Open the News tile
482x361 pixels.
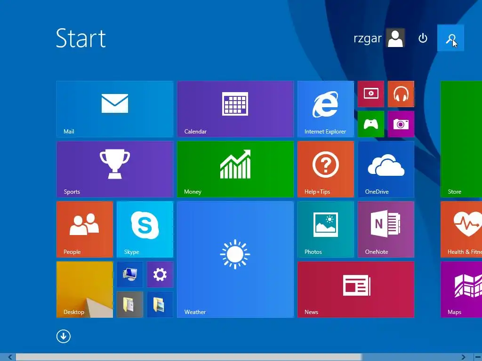click(356, 290)
